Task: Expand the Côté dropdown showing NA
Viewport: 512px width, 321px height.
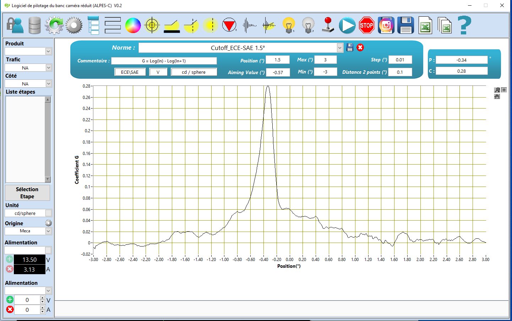Action: 49,84
